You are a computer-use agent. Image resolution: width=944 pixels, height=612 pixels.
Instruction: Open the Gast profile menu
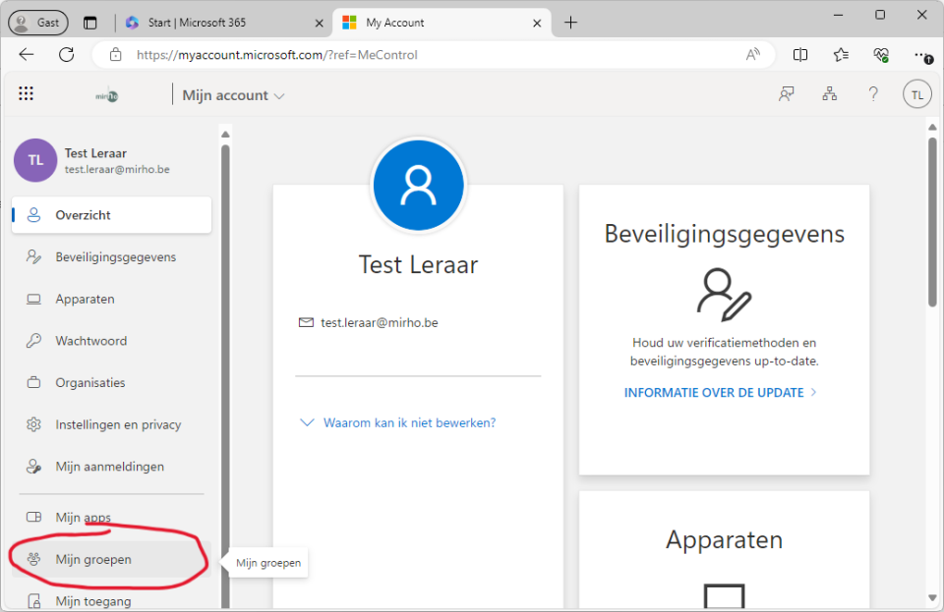pos(38,23)
